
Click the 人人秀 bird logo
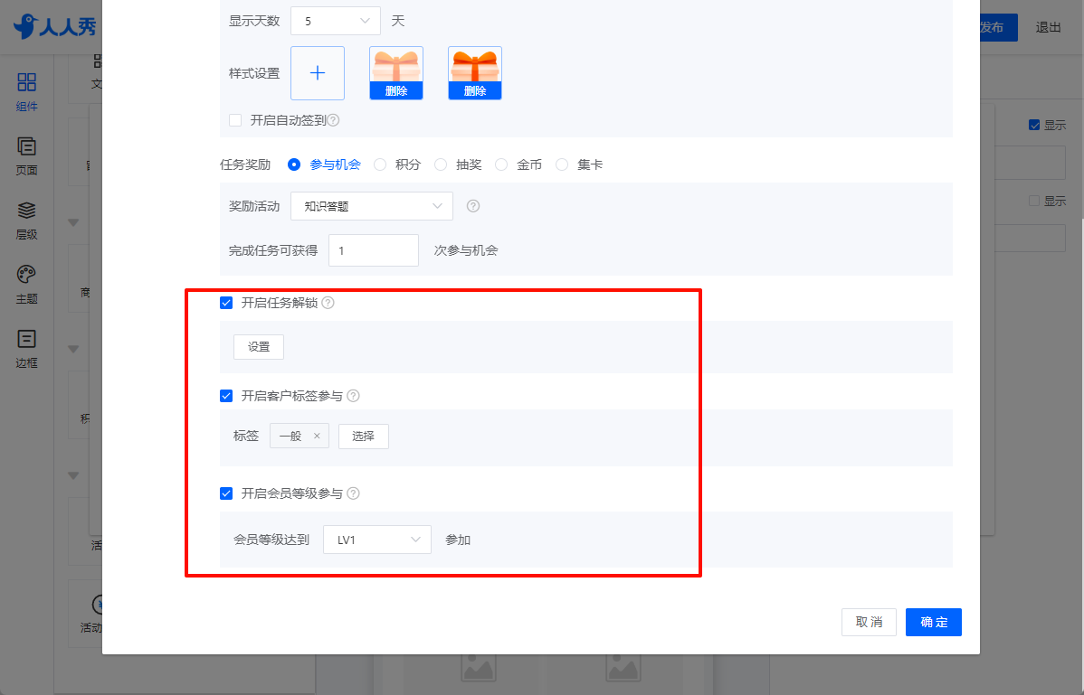[54, 27]
